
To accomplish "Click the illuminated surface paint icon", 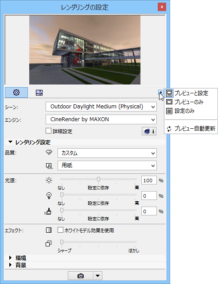I will 48,211.
